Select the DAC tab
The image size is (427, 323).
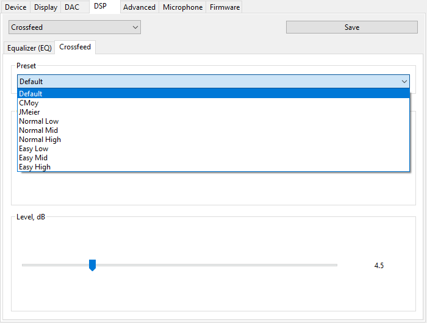pyautogui.click(x=72, y=7)
